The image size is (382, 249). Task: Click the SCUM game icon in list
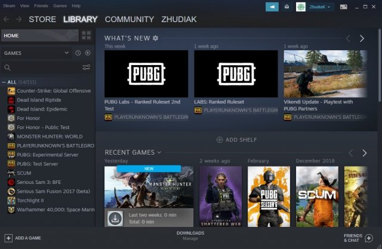pyautogui.click(x=11, y=173)
